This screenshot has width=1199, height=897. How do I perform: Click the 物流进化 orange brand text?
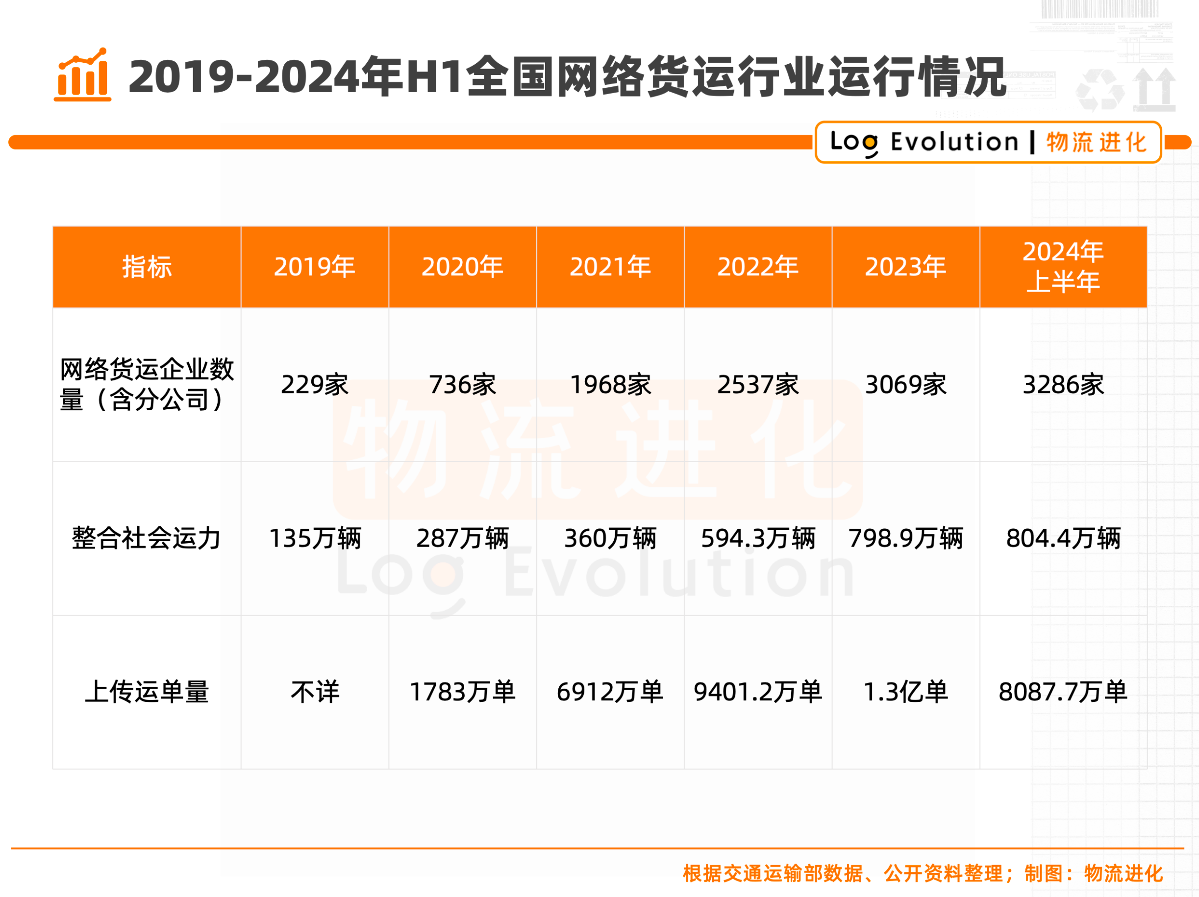1096,143
